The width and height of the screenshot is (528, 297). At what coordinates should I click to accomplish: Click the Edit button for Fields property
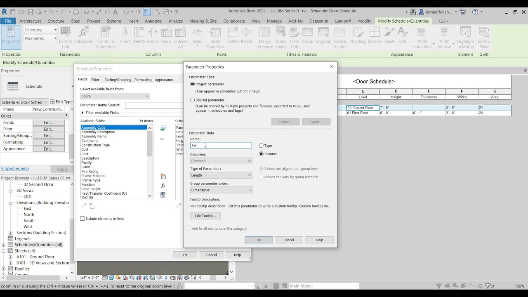[49, 123]
